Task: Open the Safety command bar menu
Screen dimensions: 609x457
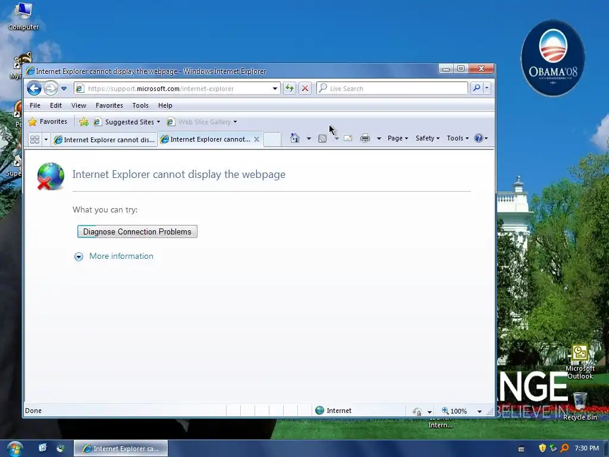Action: pyautogui.click(x=427, y=138)
